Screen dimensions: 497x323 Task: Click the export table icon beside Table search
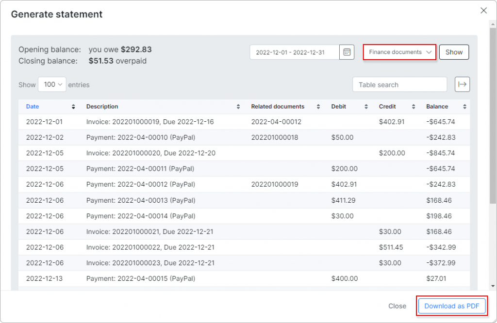tap(462, 84)
